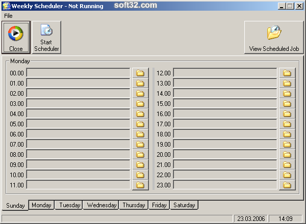Browse folder for the 17.00 slot
Viewport: 306px width, 224px height.
click(x=287, y=124)
